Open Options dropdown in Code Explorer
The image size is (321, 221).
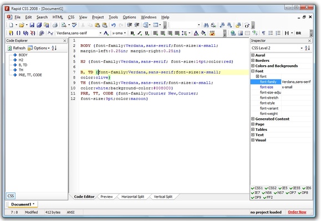(x=39, y=48)
